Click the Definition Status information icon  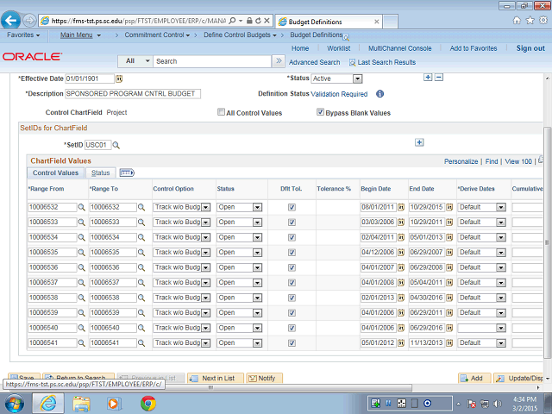tap(379, 94)
